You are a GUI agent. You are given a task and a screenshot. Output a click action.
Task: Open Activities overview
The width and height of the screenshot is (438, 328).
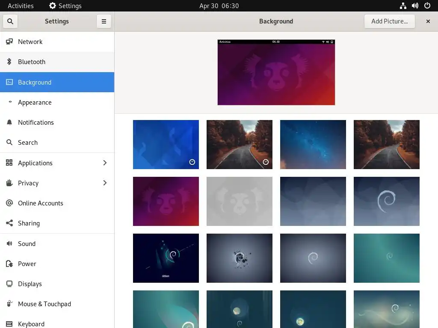(21, 6)
